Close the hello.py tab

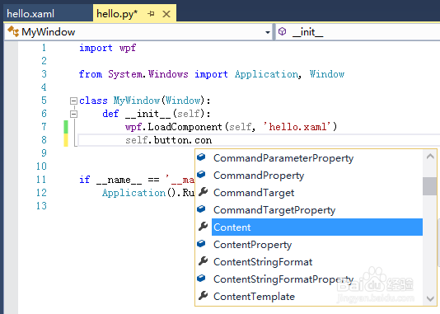(x=166, y=14)
